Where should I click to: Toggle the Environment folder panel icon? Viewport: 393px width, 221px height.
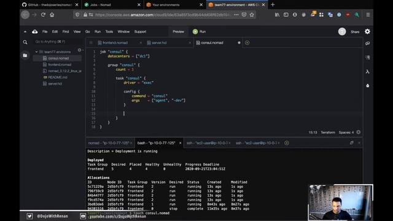click(25, 55)
